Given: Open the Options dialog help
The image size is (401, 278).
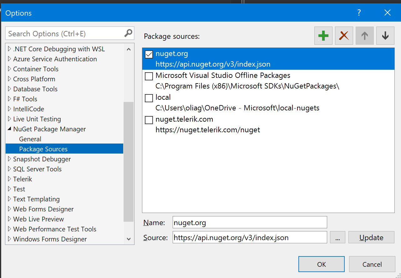Looking at the screenshot, I should pos(359,13).
